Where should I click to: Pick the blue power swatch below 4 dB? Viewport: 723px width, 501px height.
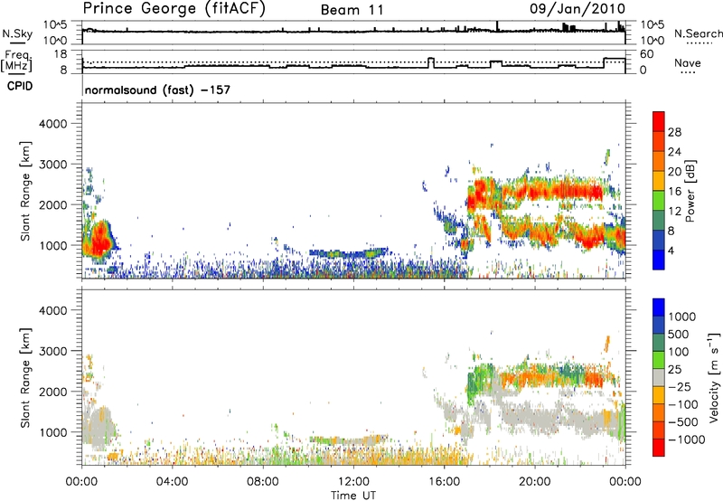click(x=659, y=260)
